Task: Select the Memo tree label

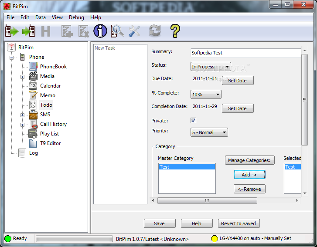Action: (48, 95)
